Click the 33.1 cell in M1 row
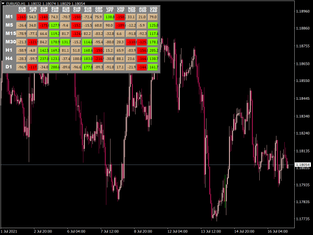 (131, 17)
